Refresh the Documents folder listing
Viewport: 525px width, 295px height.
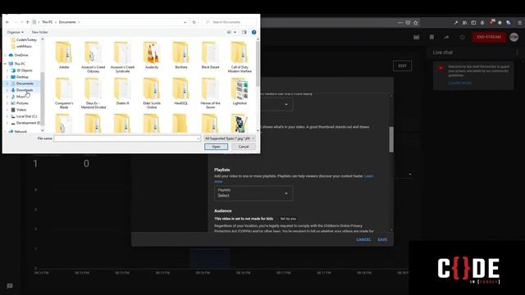194,22
